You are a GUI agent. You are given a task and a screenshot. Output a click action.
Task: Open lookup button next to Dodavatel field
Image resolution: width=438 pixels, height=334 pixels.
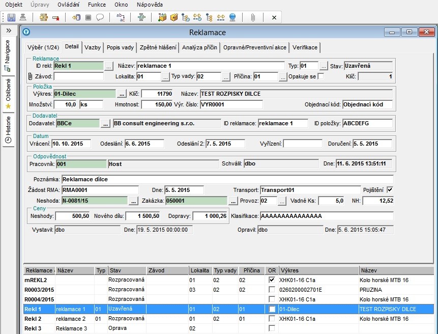[x=105, y=124]
